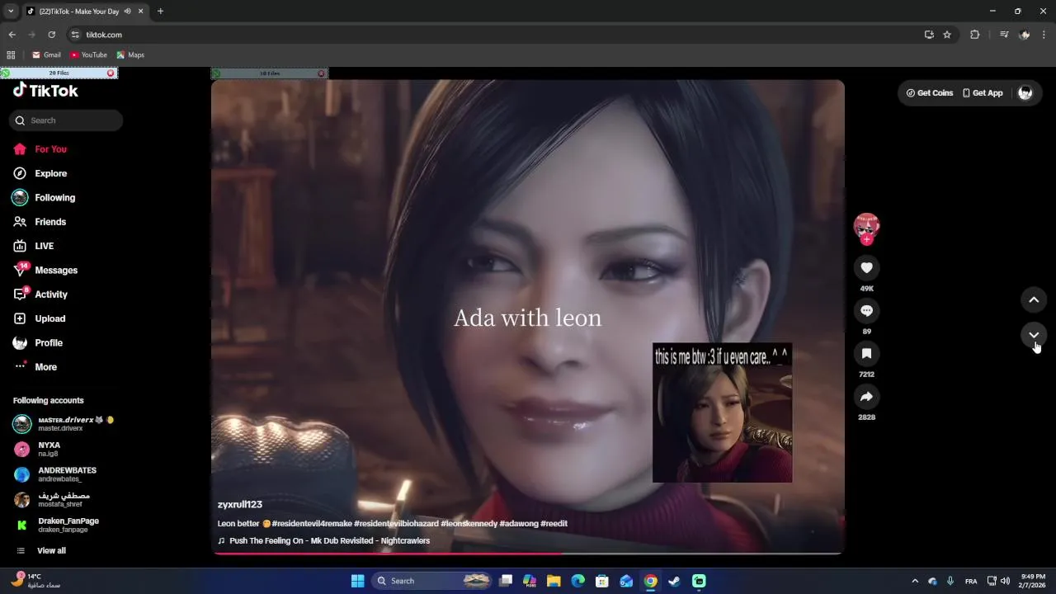Open Chrome three-dot menu
This screenshot has height=594, width=1056.
(1044, 35)
